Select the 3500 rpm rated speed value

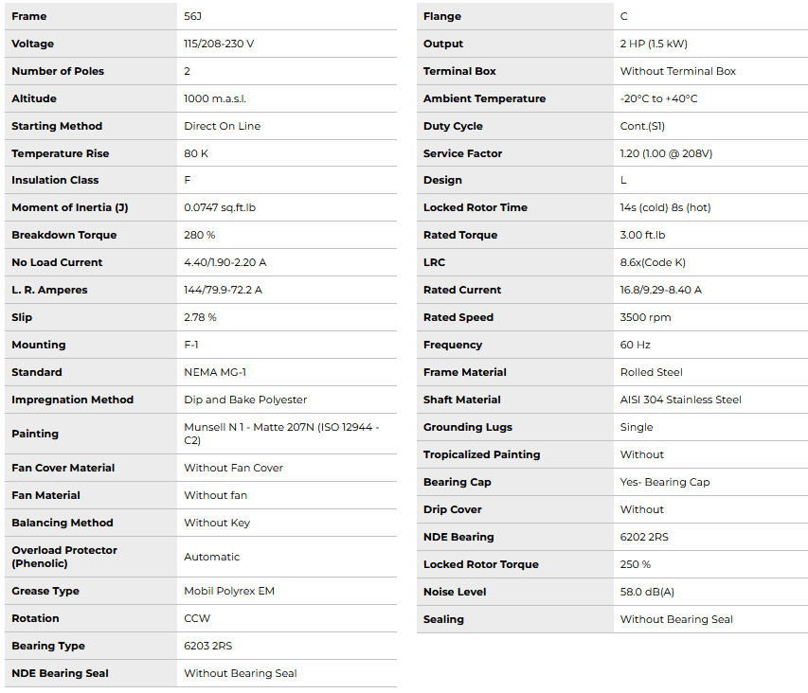pyautogui.click(x=645, y=317)
